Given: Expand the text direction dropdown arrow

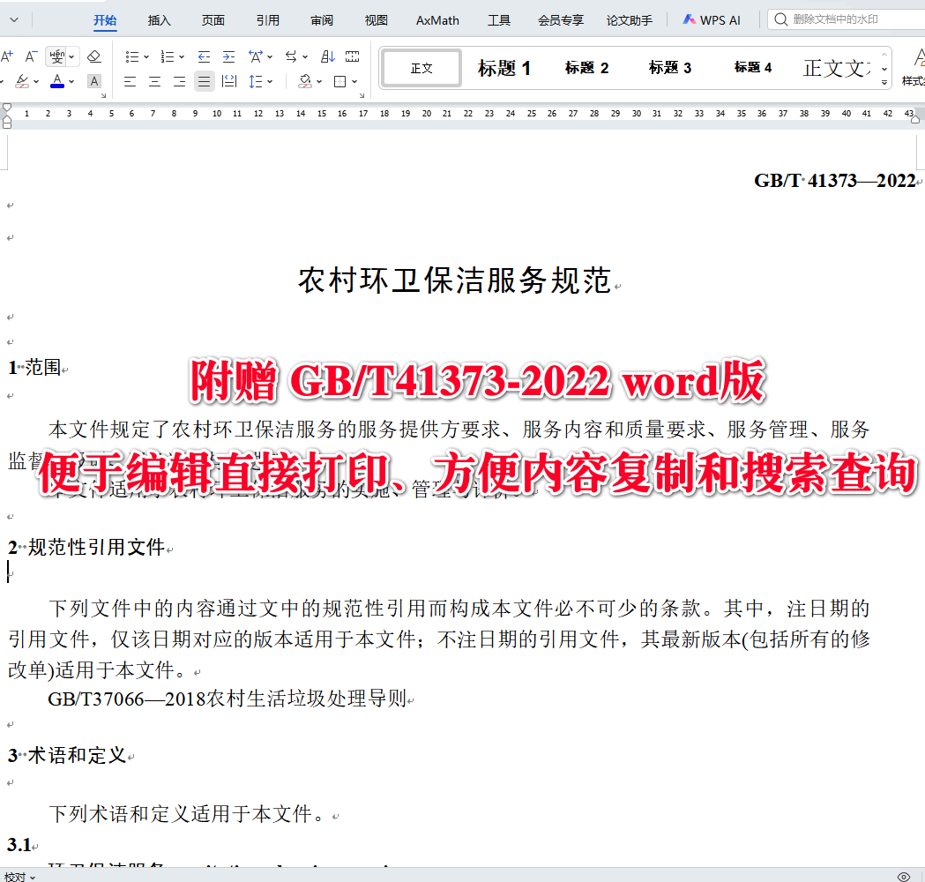Looking at the screenshot, I should [305, 56].
